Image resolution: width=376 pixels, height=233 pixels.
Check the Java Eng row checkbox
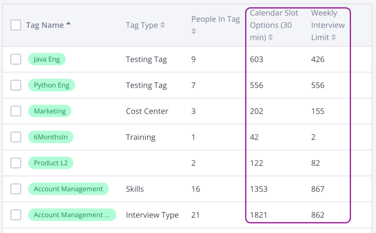[16, 59]
